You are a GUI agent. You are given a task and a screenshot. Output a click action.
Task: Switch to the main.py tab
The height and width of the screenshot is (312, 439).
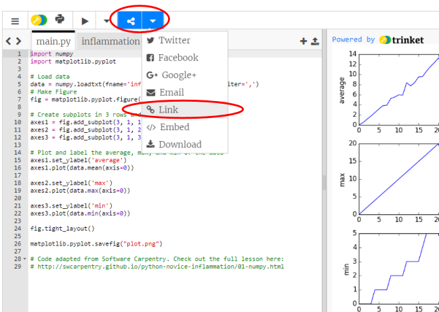[53, 41]
